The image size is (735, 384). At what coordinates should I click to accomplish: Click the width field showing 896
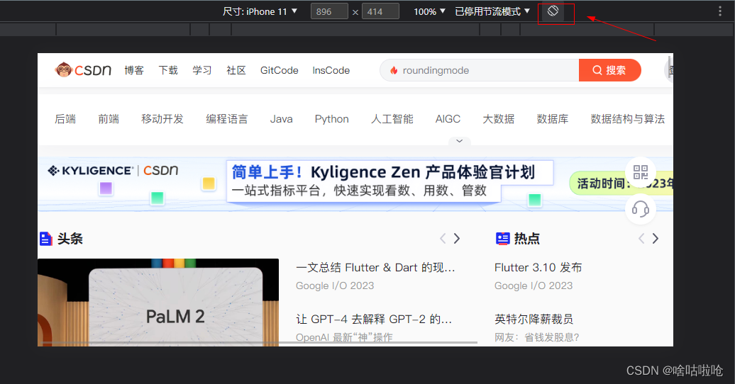329,11
